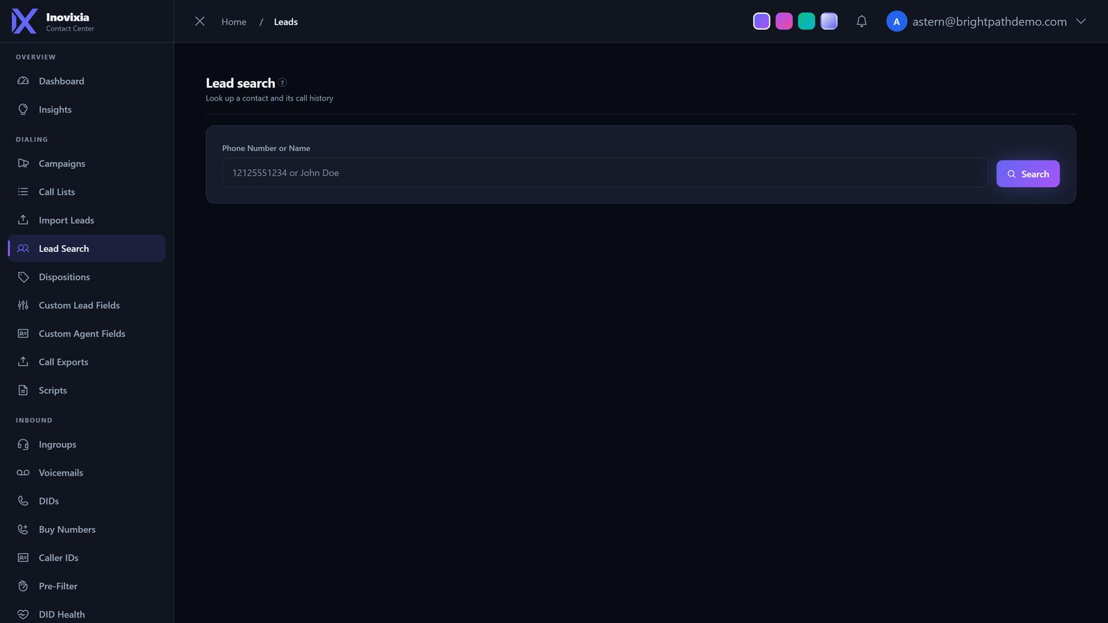Image resolution: width=1108 pixels, height=623 pixels.
Task: Go to Home breadcrumb link
Action: click(234, 21)
